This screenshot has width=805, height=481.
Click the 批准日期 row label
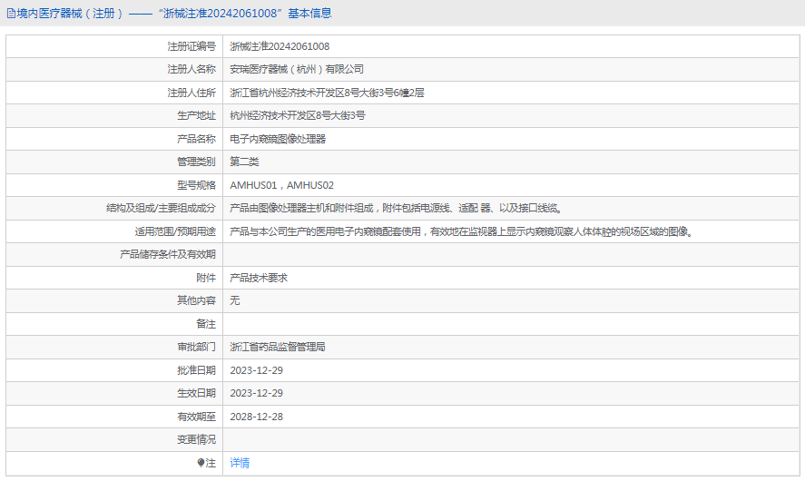tap(197, 370)
